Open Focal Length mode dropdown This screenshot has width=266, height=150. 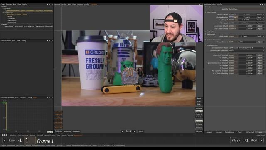point(260,20)
